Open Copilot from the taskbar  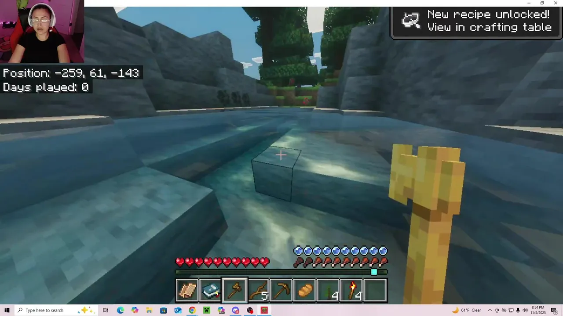point(135,310)
